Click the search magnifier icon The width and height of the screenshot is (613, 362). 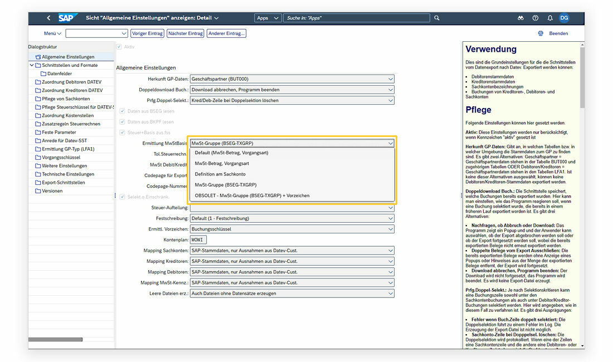[x=437, y=18]
